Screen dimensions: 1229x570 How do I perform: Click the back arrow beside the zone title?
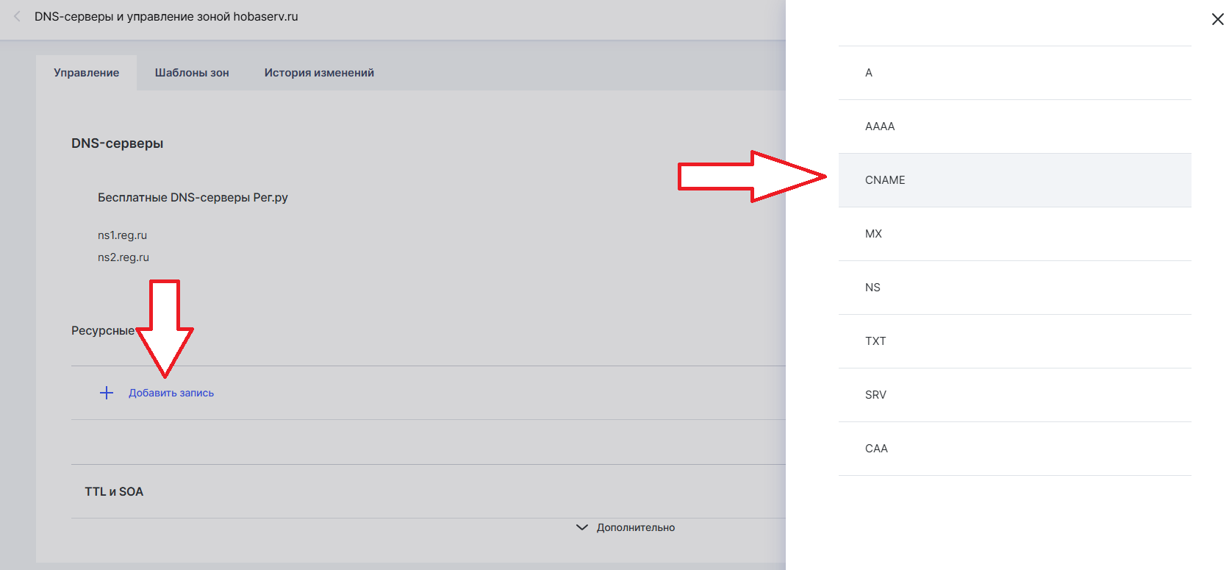point(17,16)
